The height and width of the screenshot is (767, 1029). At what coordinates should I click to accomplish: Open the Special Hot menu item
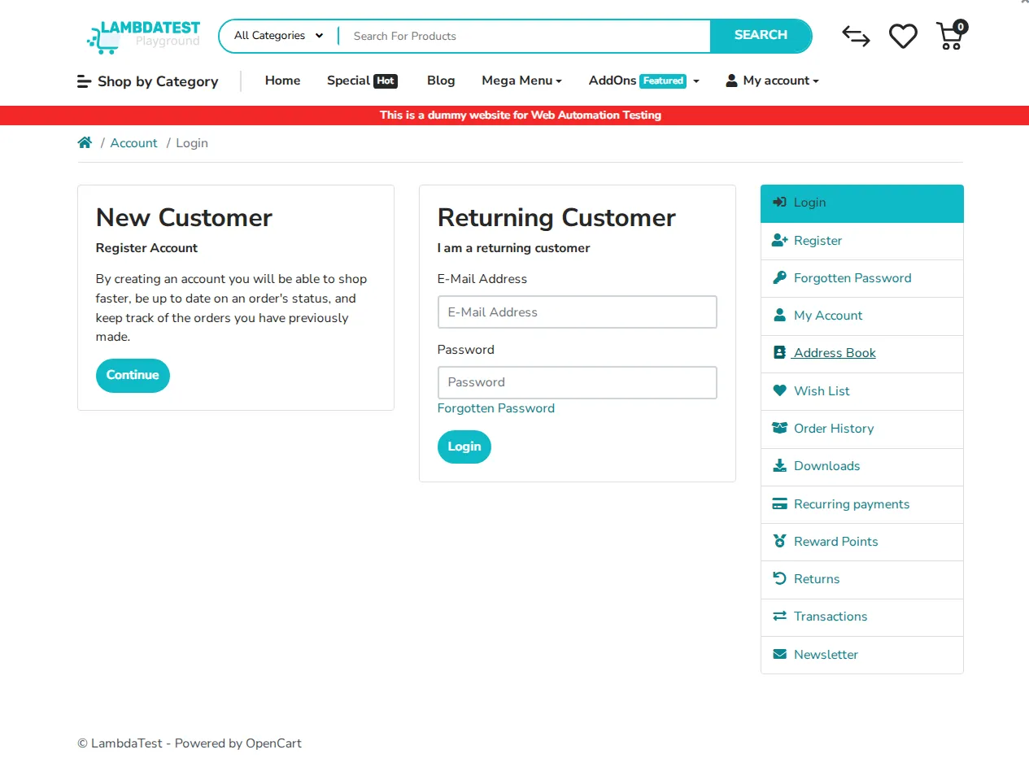[x=362, y=81]
